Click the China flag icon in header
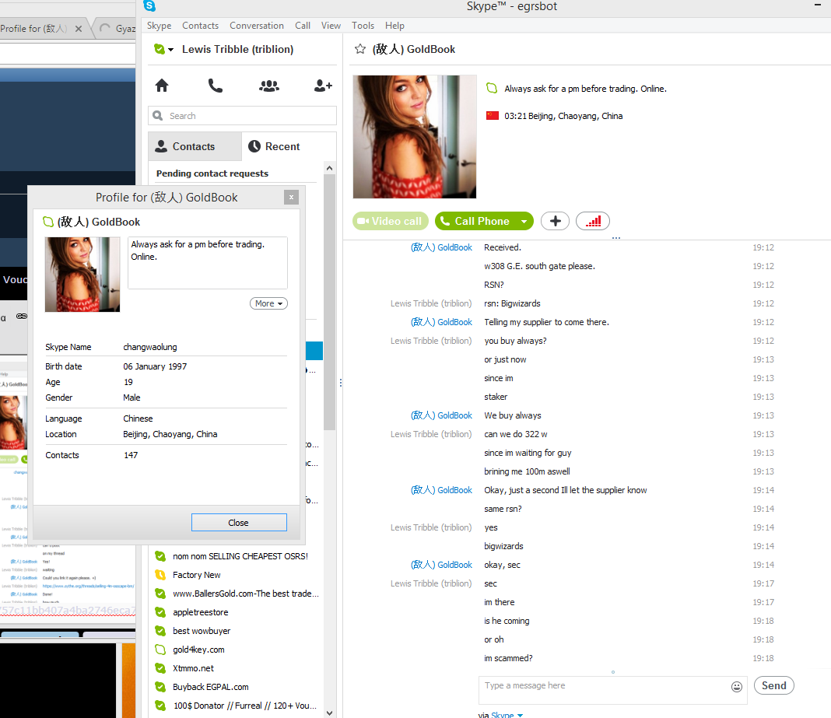Screen dimensions: 831x718 (x=493, y=115)
